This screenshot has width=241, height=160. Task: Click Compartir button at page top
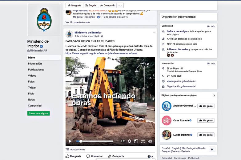pos(107,5)
